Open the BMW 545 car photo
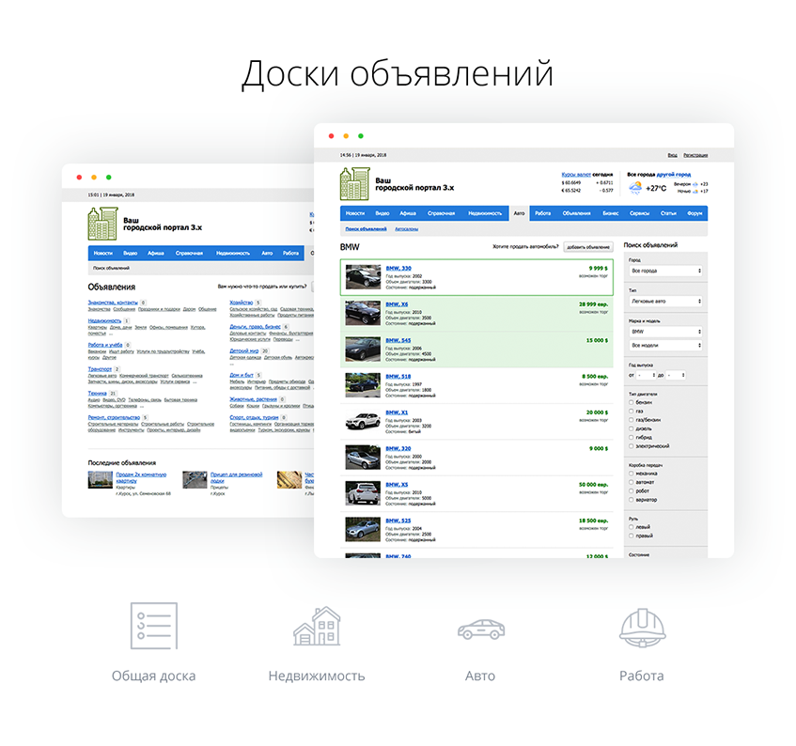Image resolution: width=796 pixels, height=746 pixels. (x=363, y=349)
